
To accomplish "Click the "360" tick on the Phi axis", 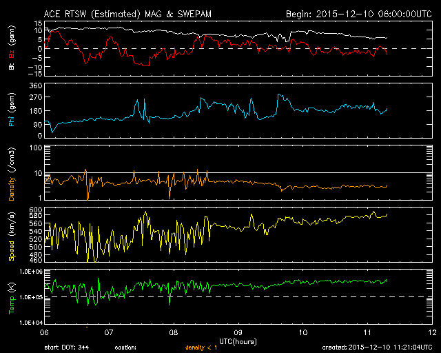I will 36,85.
